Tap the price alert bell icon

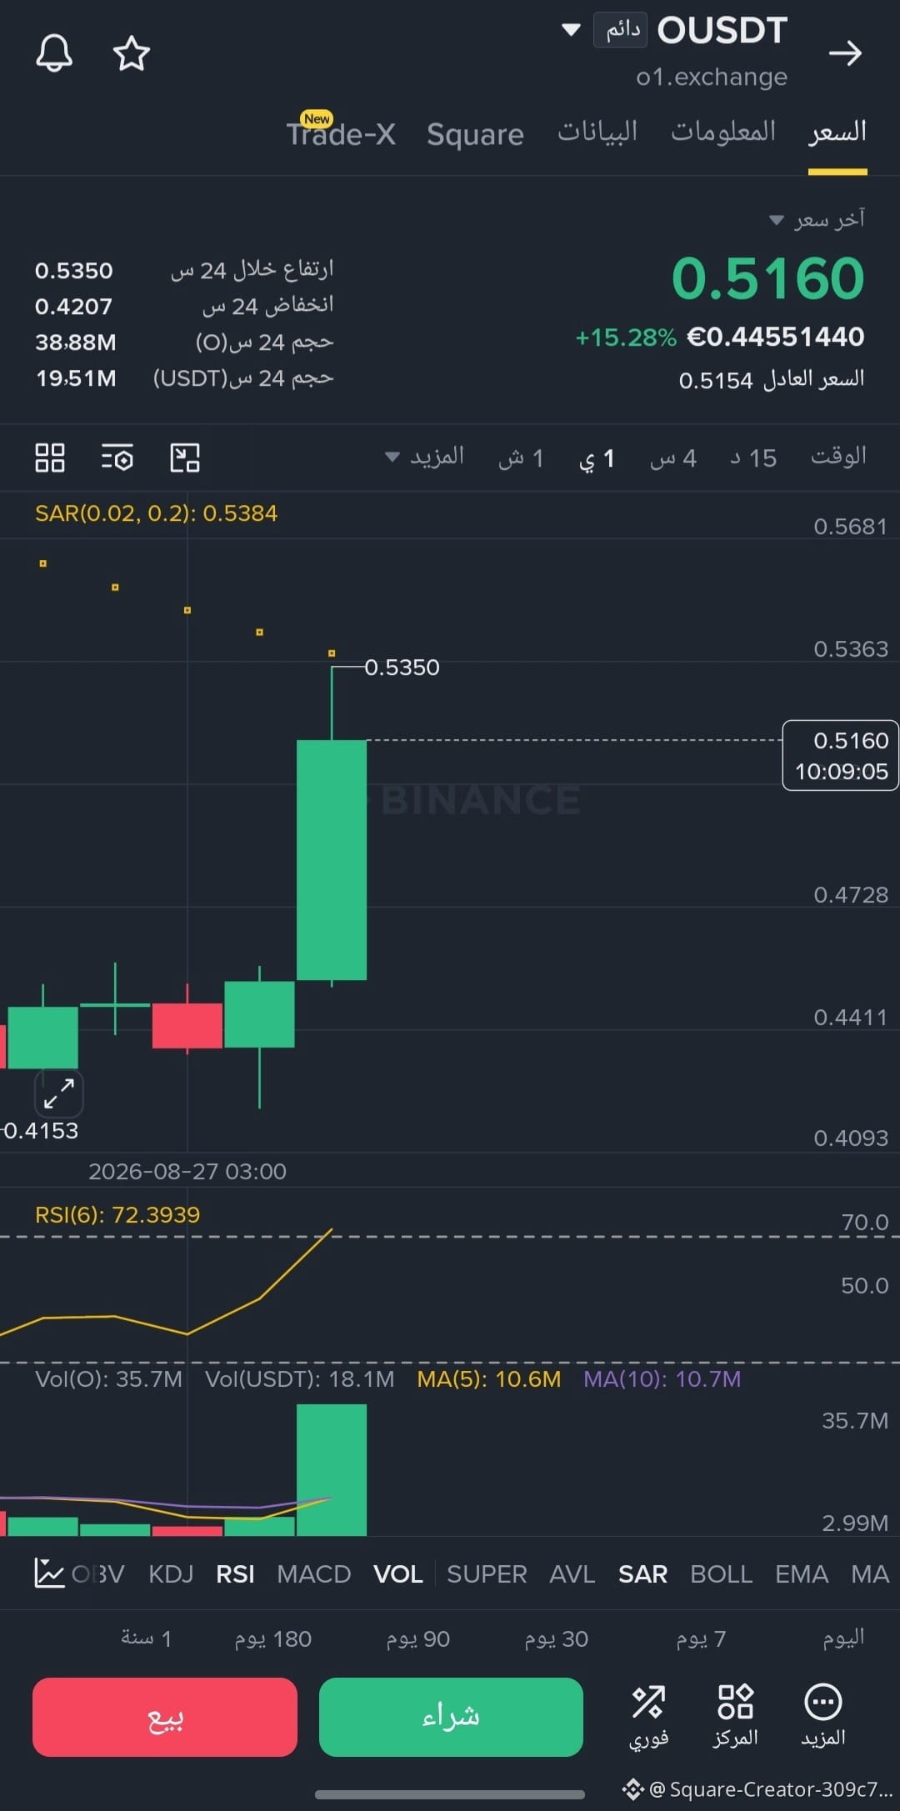pyautogui.click(x=54, y=53)
